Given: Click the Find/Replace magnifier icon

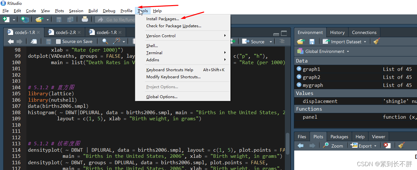Looking at the screenshot, I should pos(105,41).
